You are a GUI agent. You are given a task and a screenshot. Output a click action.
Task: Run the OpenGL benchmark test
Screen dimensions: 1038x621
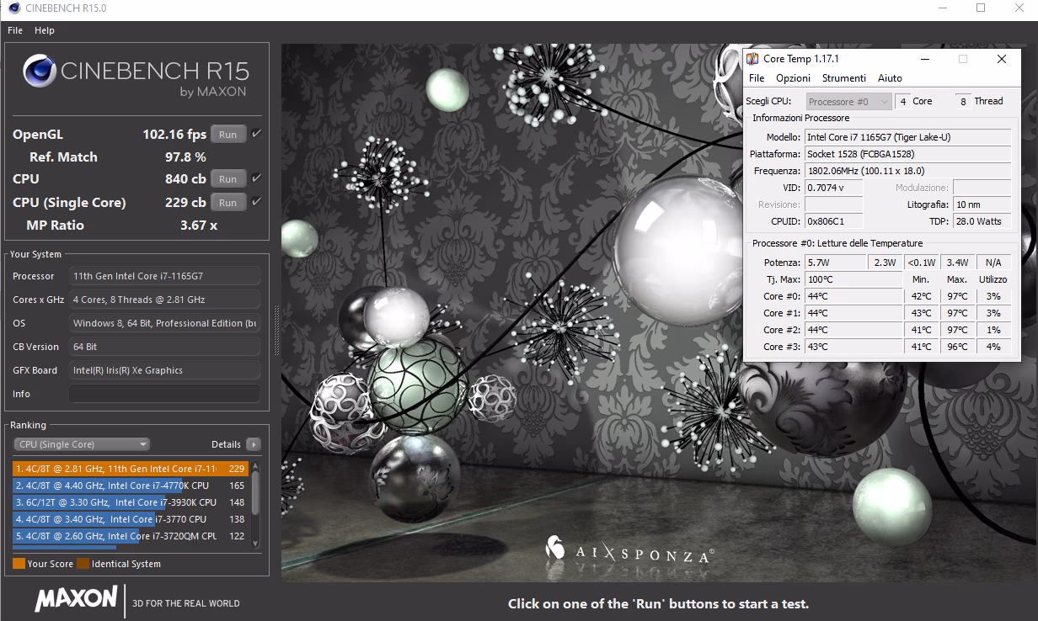click(228, 135)
